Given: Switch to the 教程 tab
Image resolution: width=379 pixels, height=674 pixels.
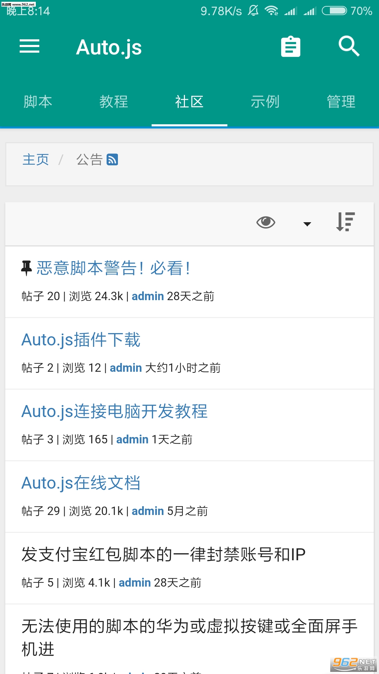Looking at the screenshot, I should (x=114, y=102).
